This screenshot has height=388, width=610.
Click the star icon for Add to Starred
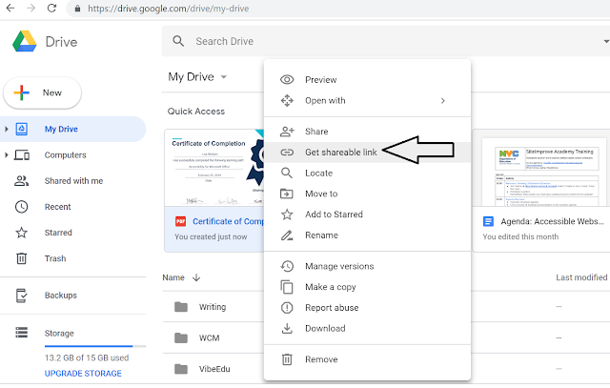coord(287,214)
